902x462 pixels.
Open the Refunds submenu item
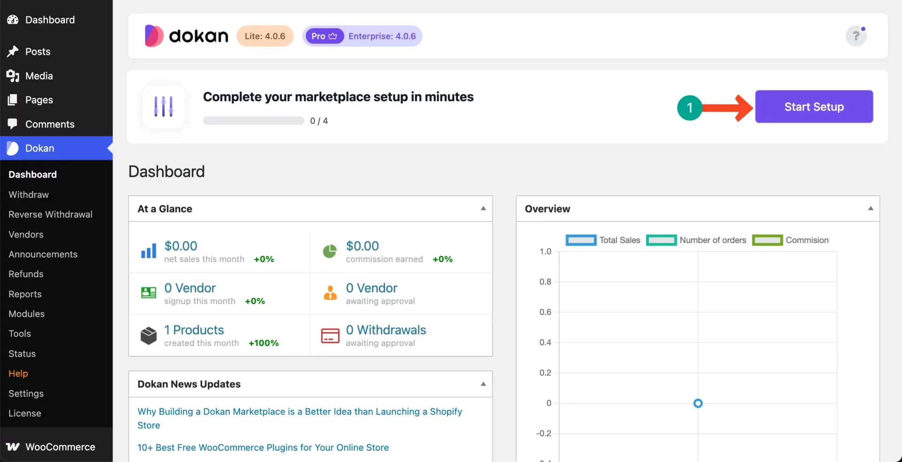[x=26, y=274]
